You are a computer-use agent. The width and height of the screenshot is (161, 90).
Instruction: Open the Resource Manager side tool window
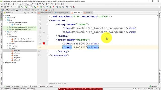coord(1,29)
